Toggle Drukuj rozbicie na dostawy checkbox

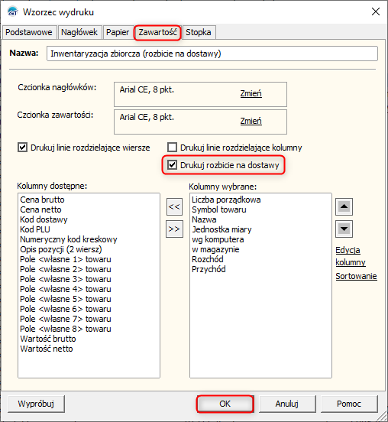tap(173, 165)
